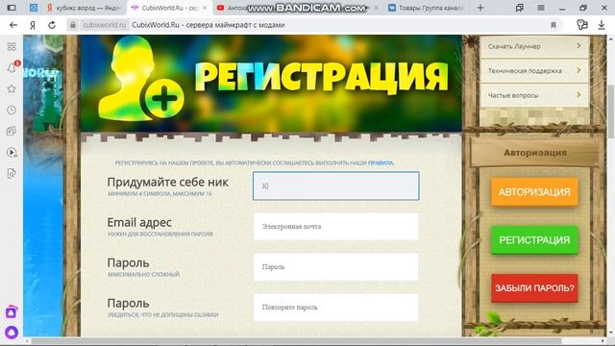Image resolution: width=615 pixels, height=346 pixels.
Task: Open Частые вопросы menu item
Action: (534, 95)
